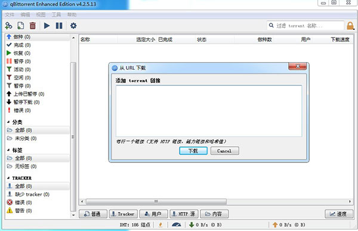Select the 空闲 (0) status filter

38,78
